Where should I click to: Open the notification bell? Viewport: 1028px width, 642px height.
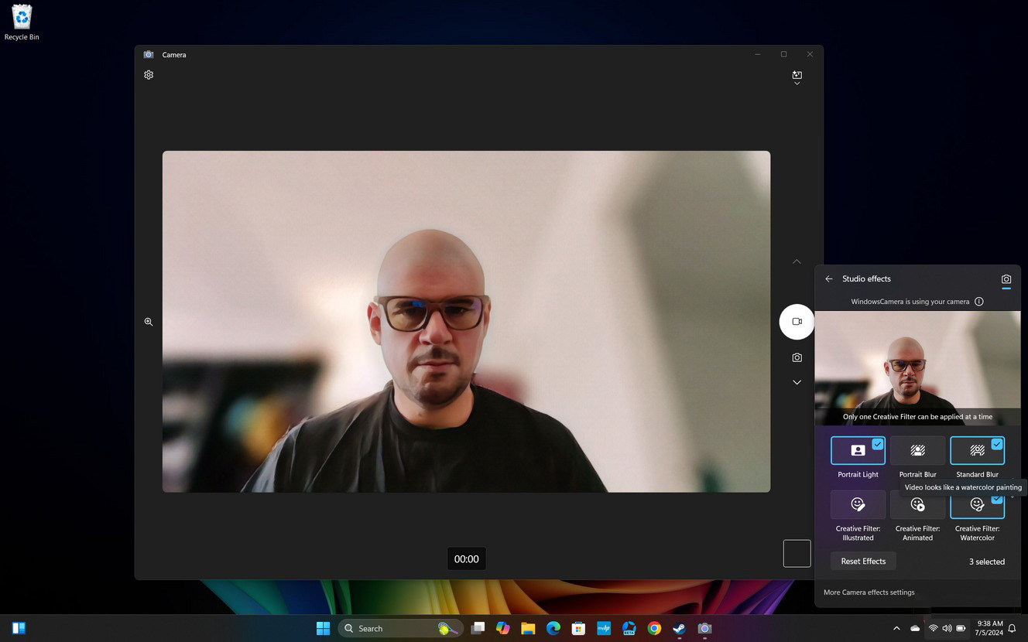(1012, 628)
